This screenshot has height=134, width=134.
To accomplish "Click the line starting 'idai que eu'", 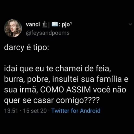I will click(x=57, y=69).
